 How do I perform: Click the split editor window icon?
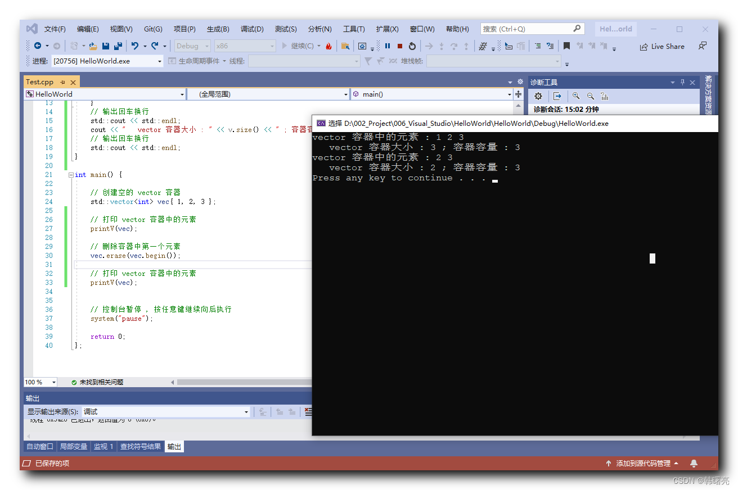[519, 94]
